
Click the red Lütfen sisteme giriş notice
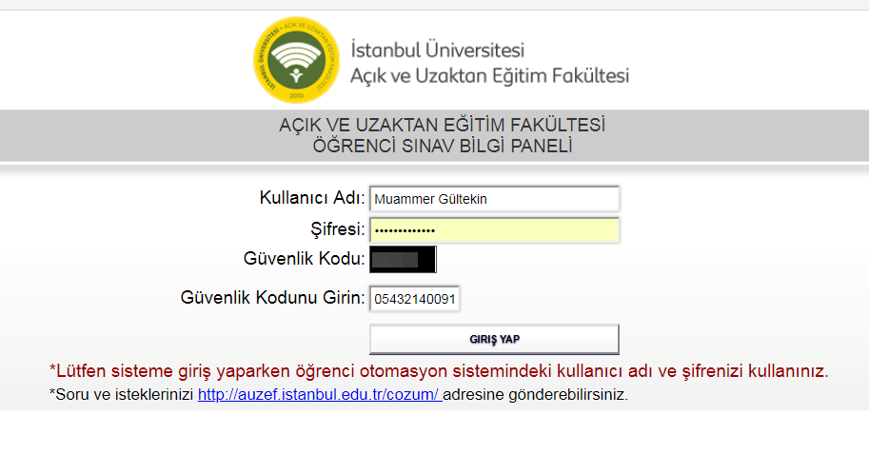click(439, 371)
